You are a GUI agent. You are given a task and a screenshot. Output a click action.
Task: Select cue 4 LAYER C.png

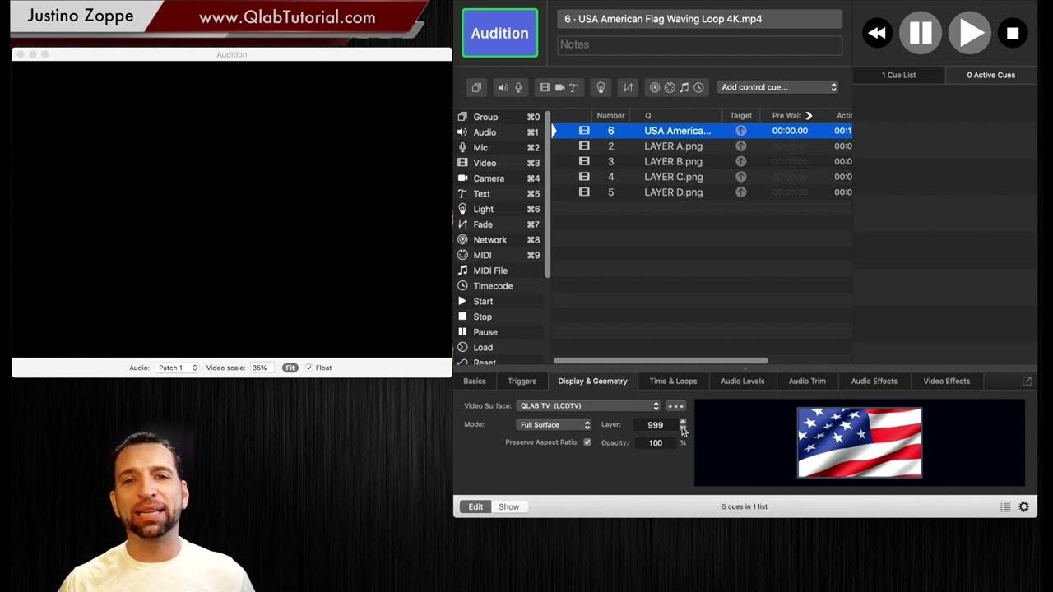click(702, 177)
